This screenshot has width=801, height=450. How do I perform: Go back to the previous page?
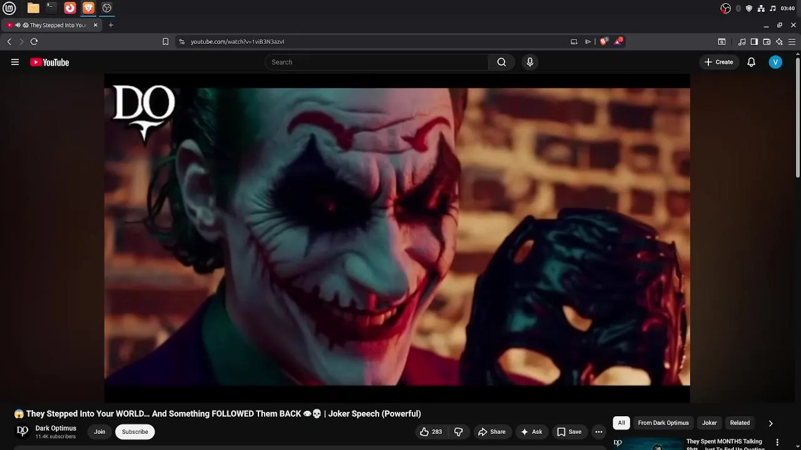pos(9,41)
